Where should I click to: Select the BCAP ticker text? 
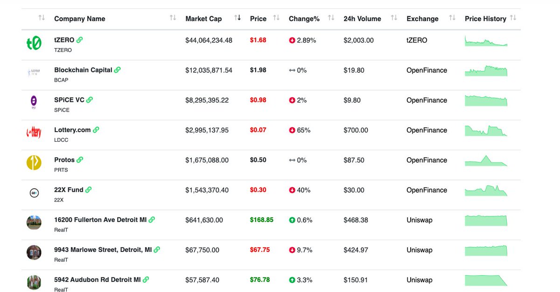[x=61, y=80]
